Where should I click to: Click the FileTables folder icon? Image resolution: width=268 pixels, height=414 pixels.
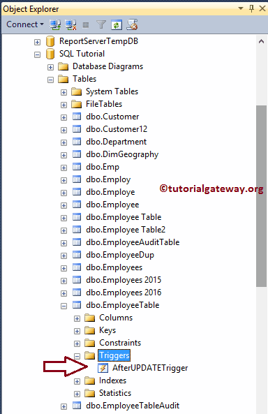click(x=77, y=104)
